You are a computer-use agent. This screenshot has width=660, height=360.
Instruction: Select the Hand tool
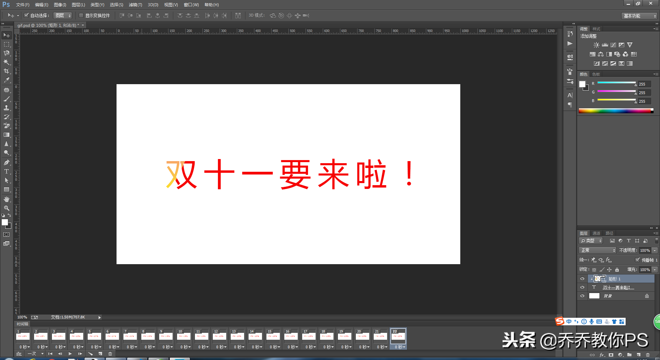7,199
